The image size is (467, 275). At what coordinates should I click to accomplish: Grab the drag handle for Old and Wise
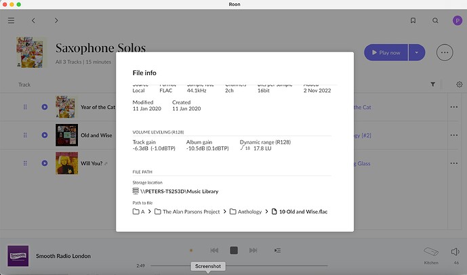pyautogui.click(x=25, y=135)
